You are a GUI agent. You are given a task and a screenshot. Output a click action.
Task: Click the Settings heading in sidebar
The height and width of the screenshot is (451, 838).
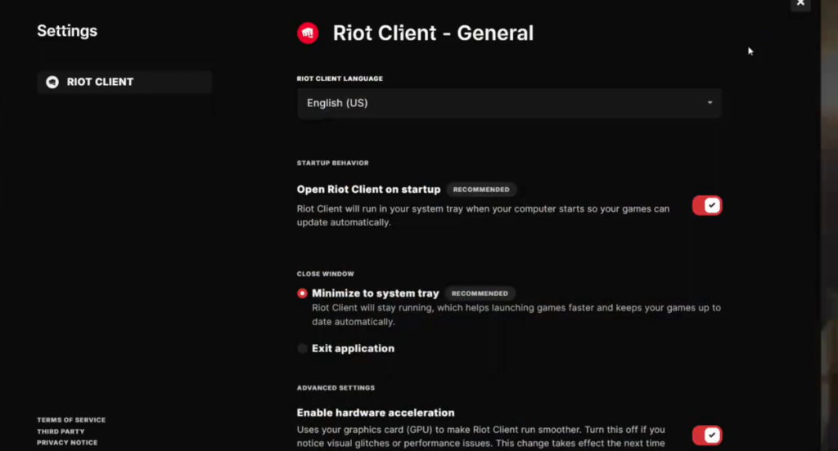click(x=67, y=31)
